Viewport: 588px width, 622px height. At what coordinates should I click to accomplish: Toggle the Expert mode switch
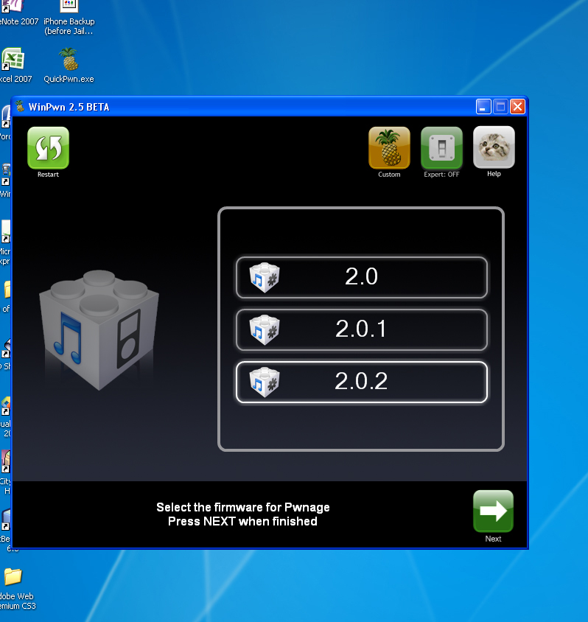click(x=441, y=148)
